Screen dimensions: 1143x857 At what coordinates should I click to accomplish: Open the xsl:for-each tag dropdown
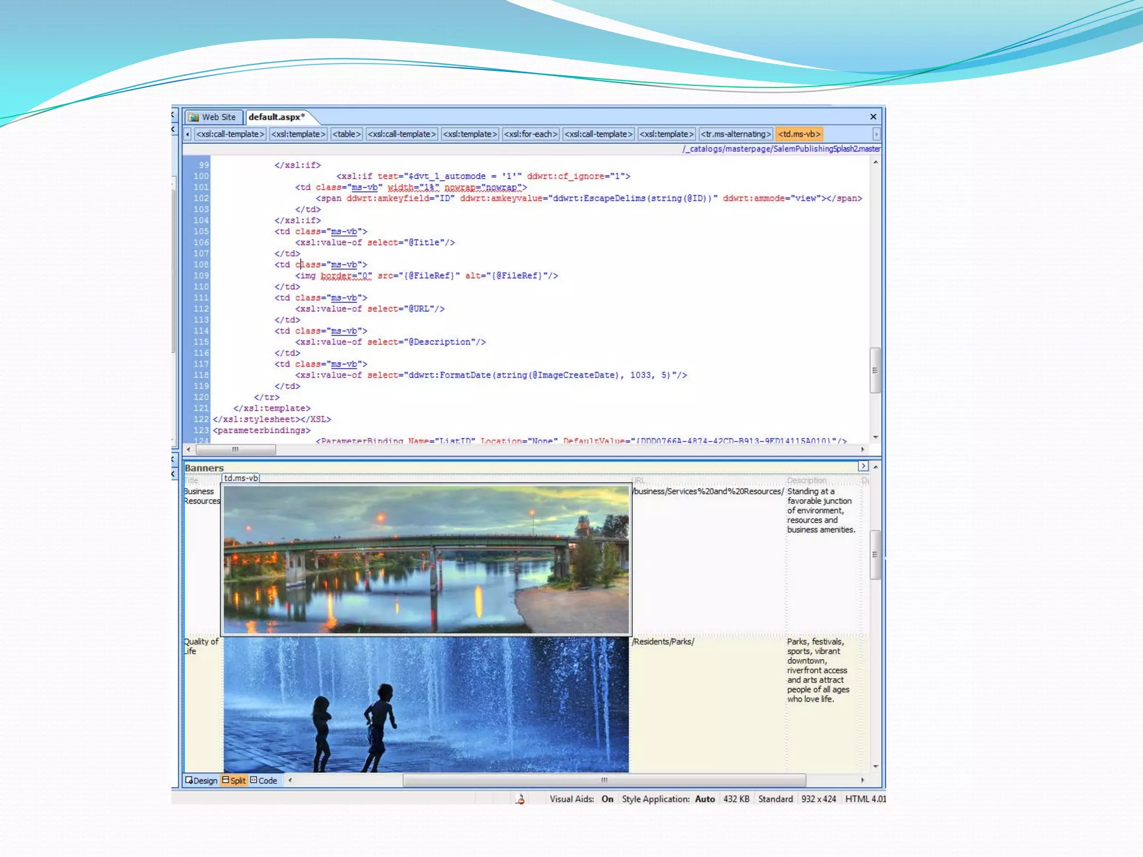[x=530, y=134]
